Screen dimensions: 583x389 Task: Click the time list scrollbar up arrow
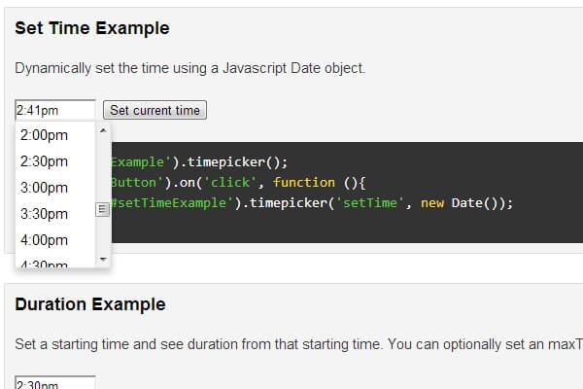(102, 130)
